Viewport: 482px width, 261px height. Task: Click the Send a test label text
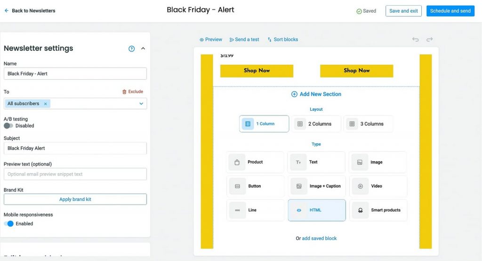(x=247, y=39)
